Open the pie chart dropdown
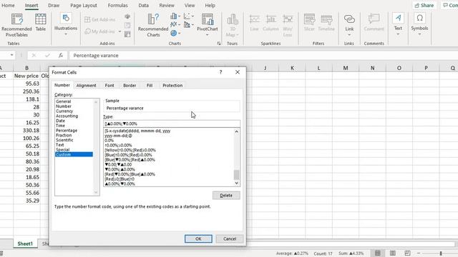Screen dimensions: 458x257 pyautogui.click(x=175, y=34)
